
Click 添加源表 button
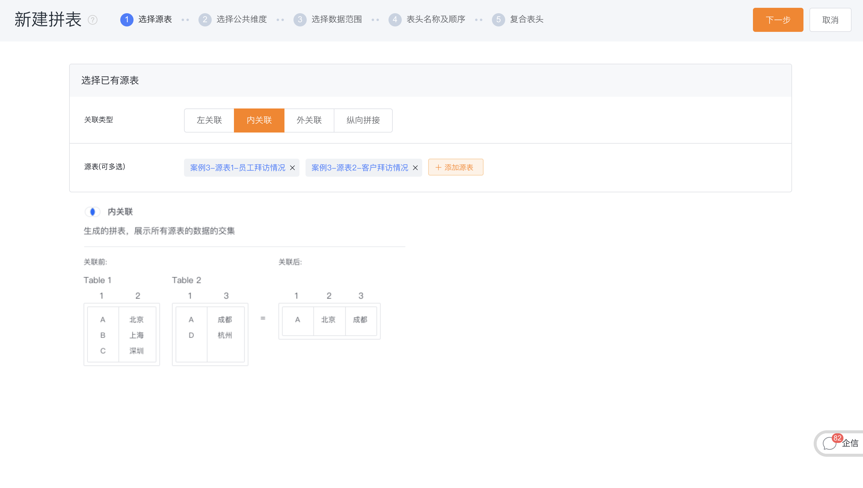pos(456,167)
